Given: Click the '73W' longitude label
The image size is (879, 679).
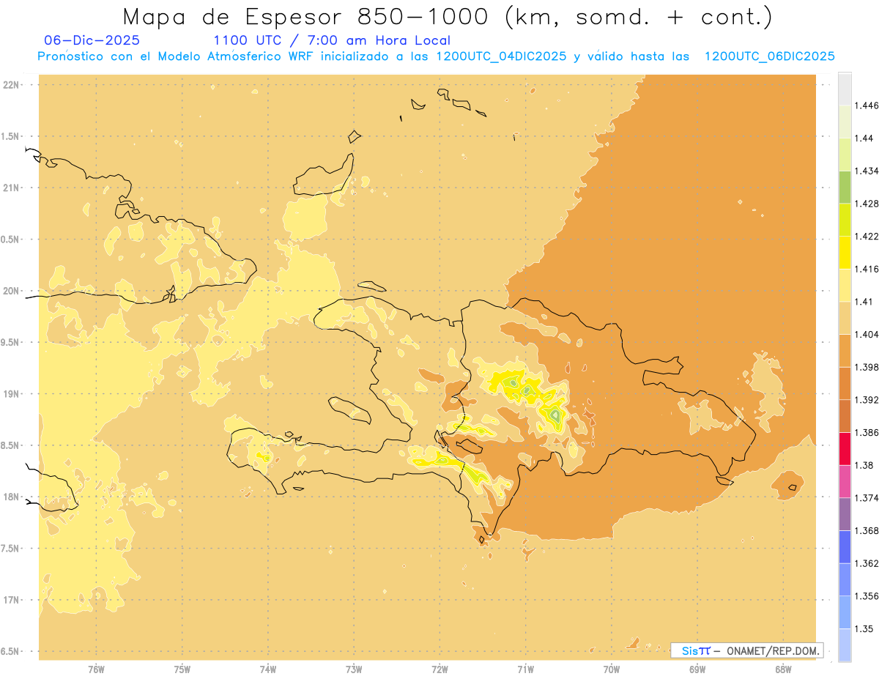Looking at the screenshot, I should 354,669.
